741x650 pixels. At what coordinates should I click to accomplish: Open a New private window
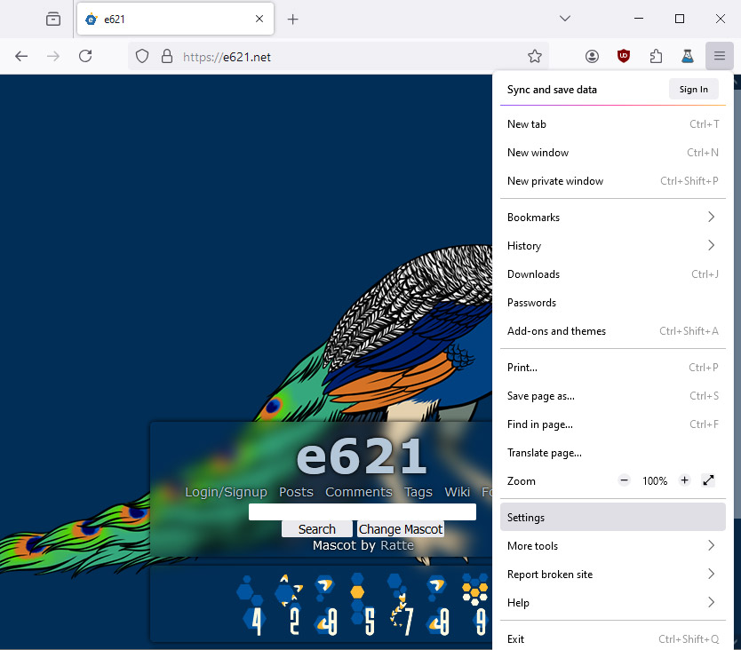click(612, 181)
